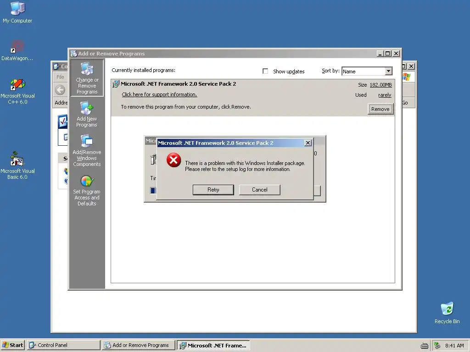Select Add New Programs sidebar icon

point(87,114)
